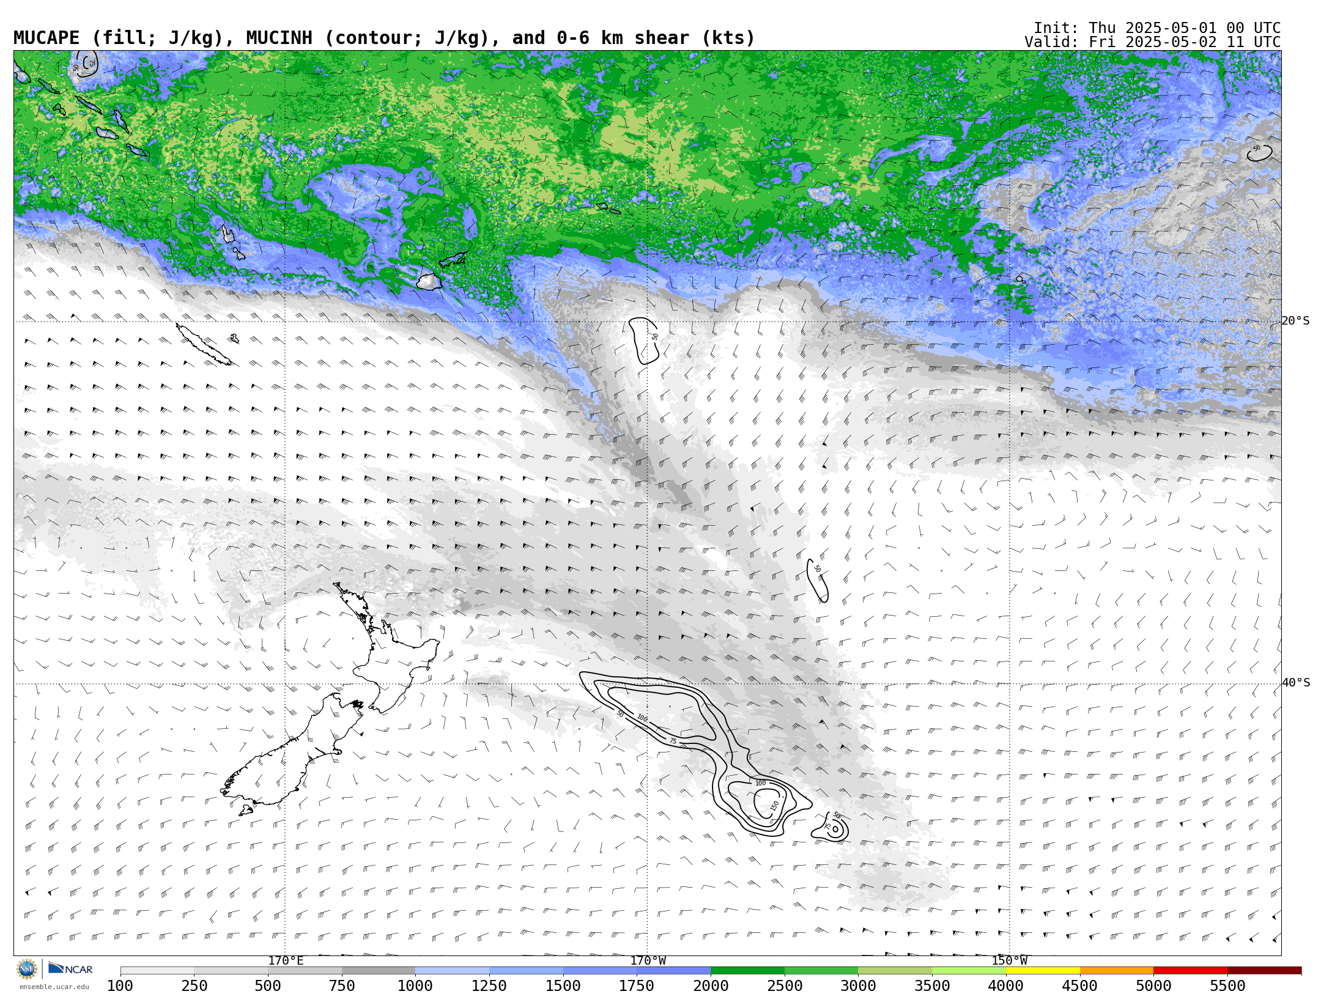Click the 40°S latitude label
Viewport: 1321px width, 994px height.
coord(1296,683)
